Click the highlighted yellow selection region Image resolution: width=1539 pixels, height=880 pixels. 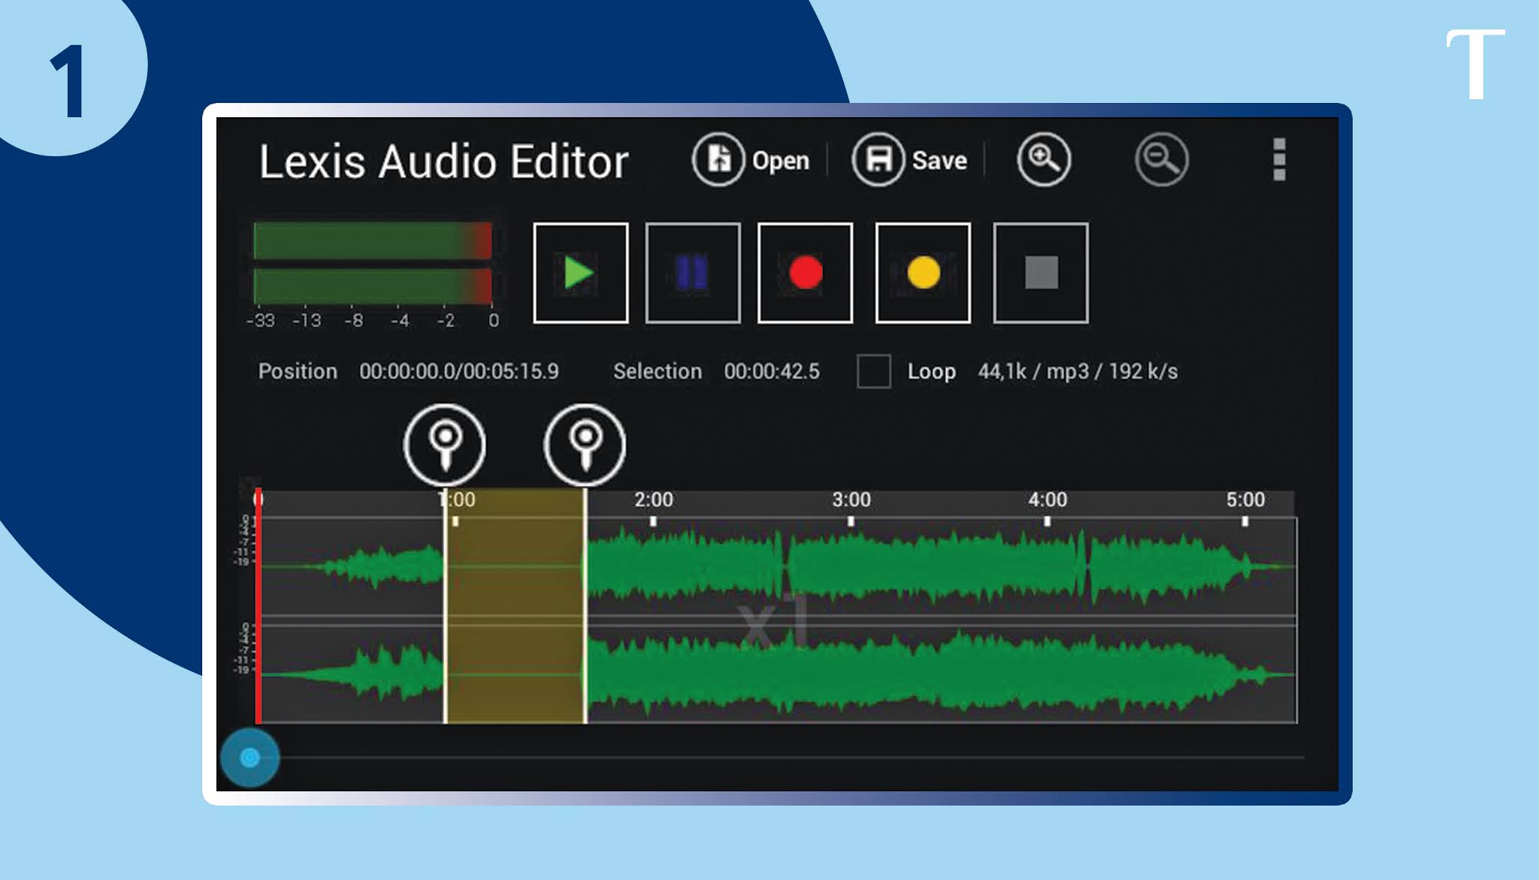click(x=515, y=606)
